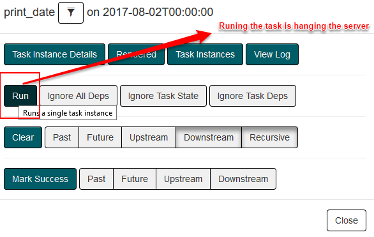Toggle Ignore Task Deps option
The image size is (374, 237).
click(x=253, y=96)
